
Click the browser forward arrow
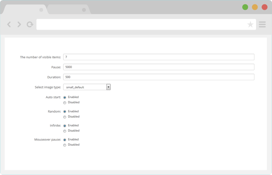point(19,24)
